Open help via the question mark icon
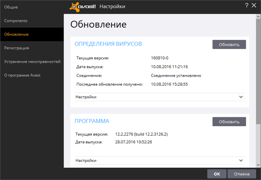261x180 pixels. click(x=246, y=5)
